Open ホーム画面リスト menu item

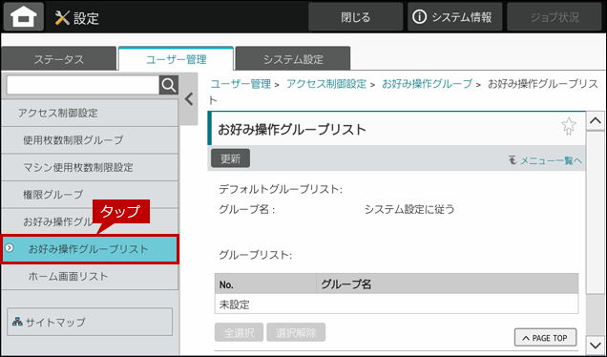90,277
